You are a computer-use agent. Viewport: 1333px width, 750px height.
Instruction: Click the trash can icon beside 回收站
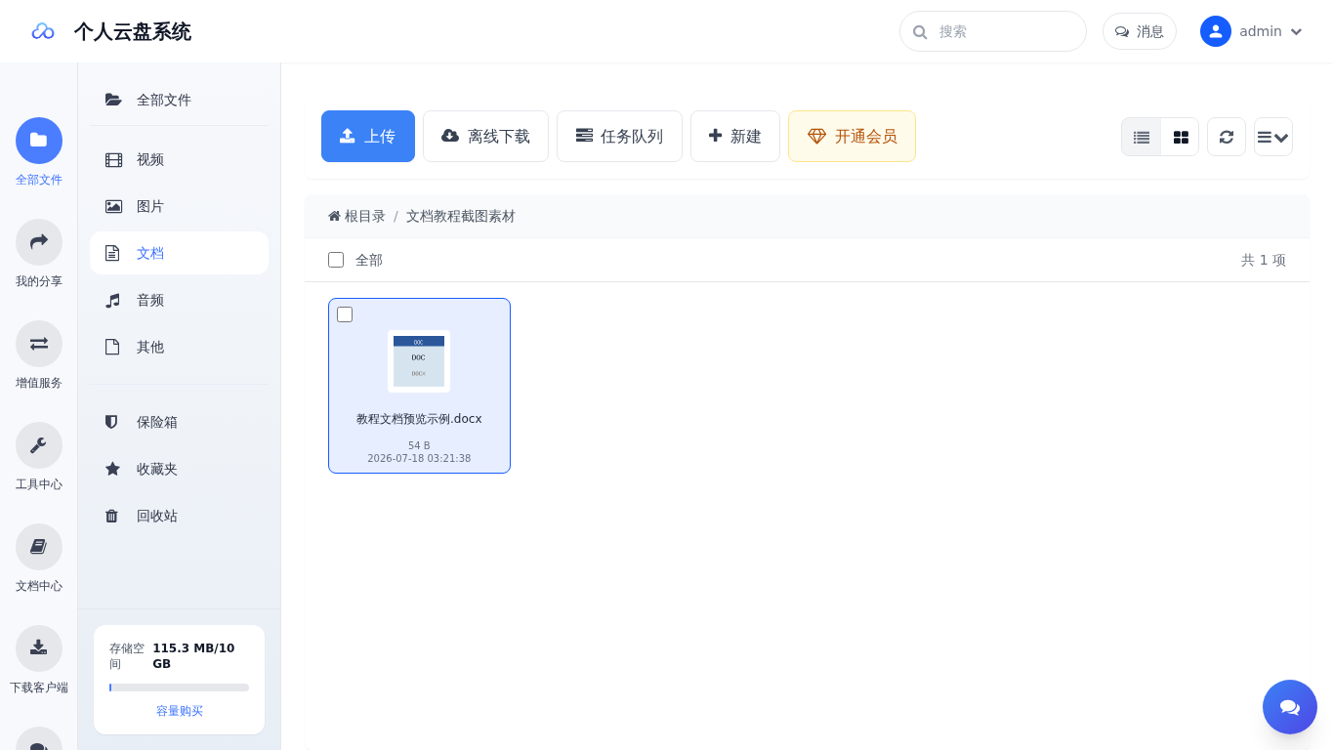click(112, 516)
